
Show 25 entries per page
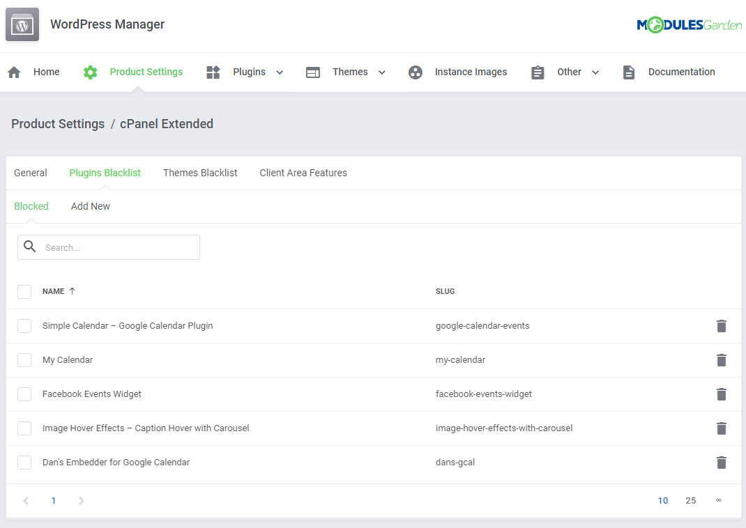coord(691,500)
